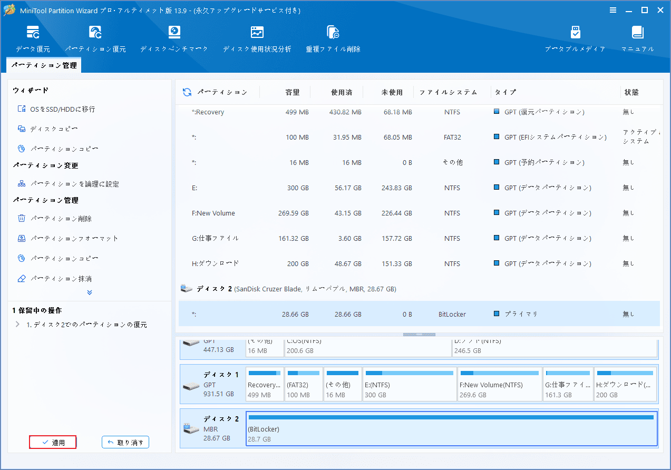Select パーティションを論理に設定
Viewport: 671px width, 470px height.
click(x=68, y=184)
